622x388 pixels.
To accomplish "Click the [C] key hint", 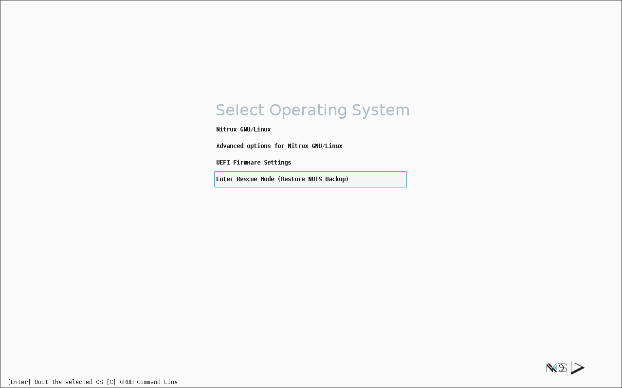I will point(111,382).
